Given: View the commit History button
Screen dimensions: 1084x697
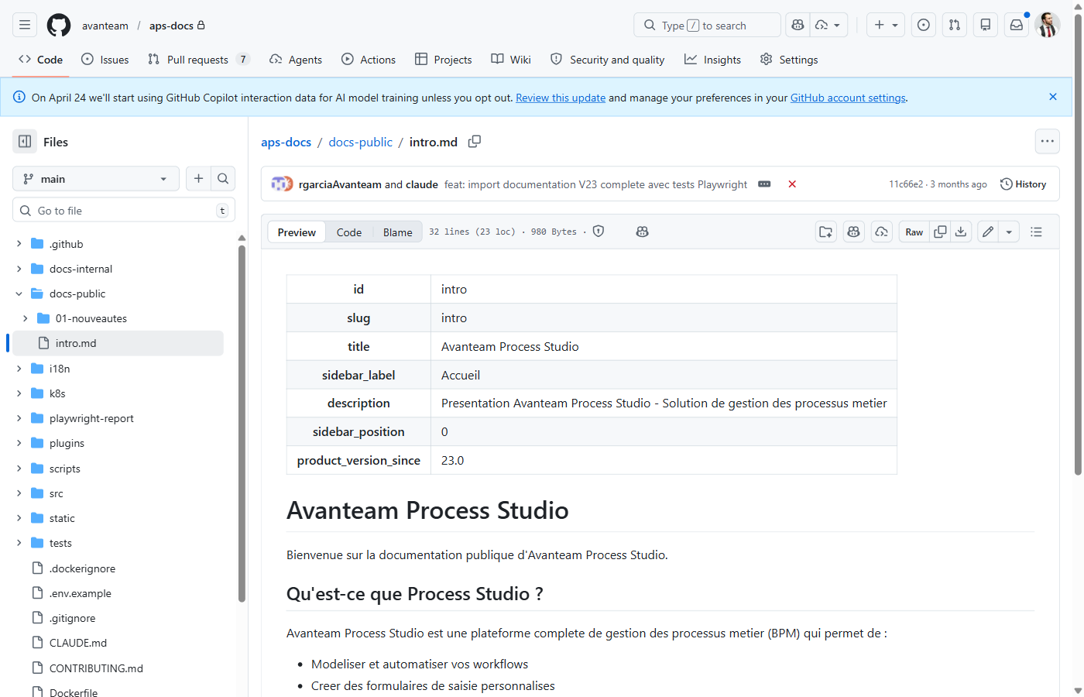Looking at the screenshot, I should click(x=1023, y=184).
